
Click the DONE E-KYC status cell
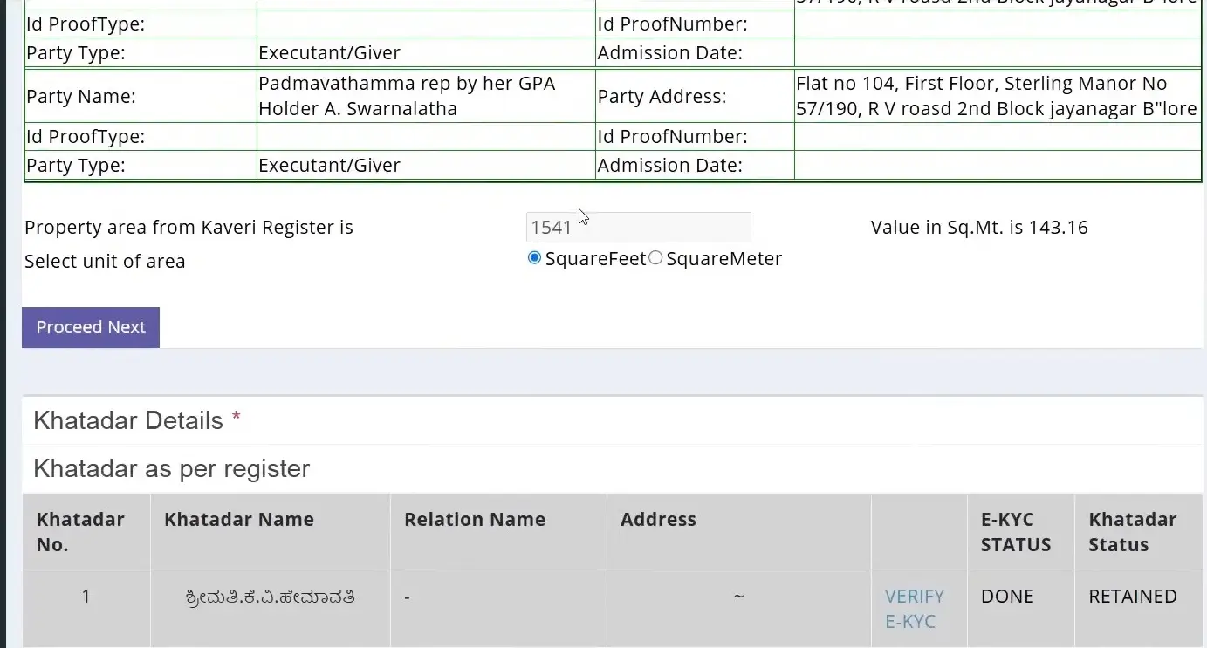1007,597
